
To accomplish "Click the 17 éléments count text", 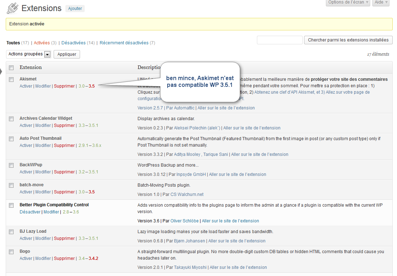I will tap(378, 54).
